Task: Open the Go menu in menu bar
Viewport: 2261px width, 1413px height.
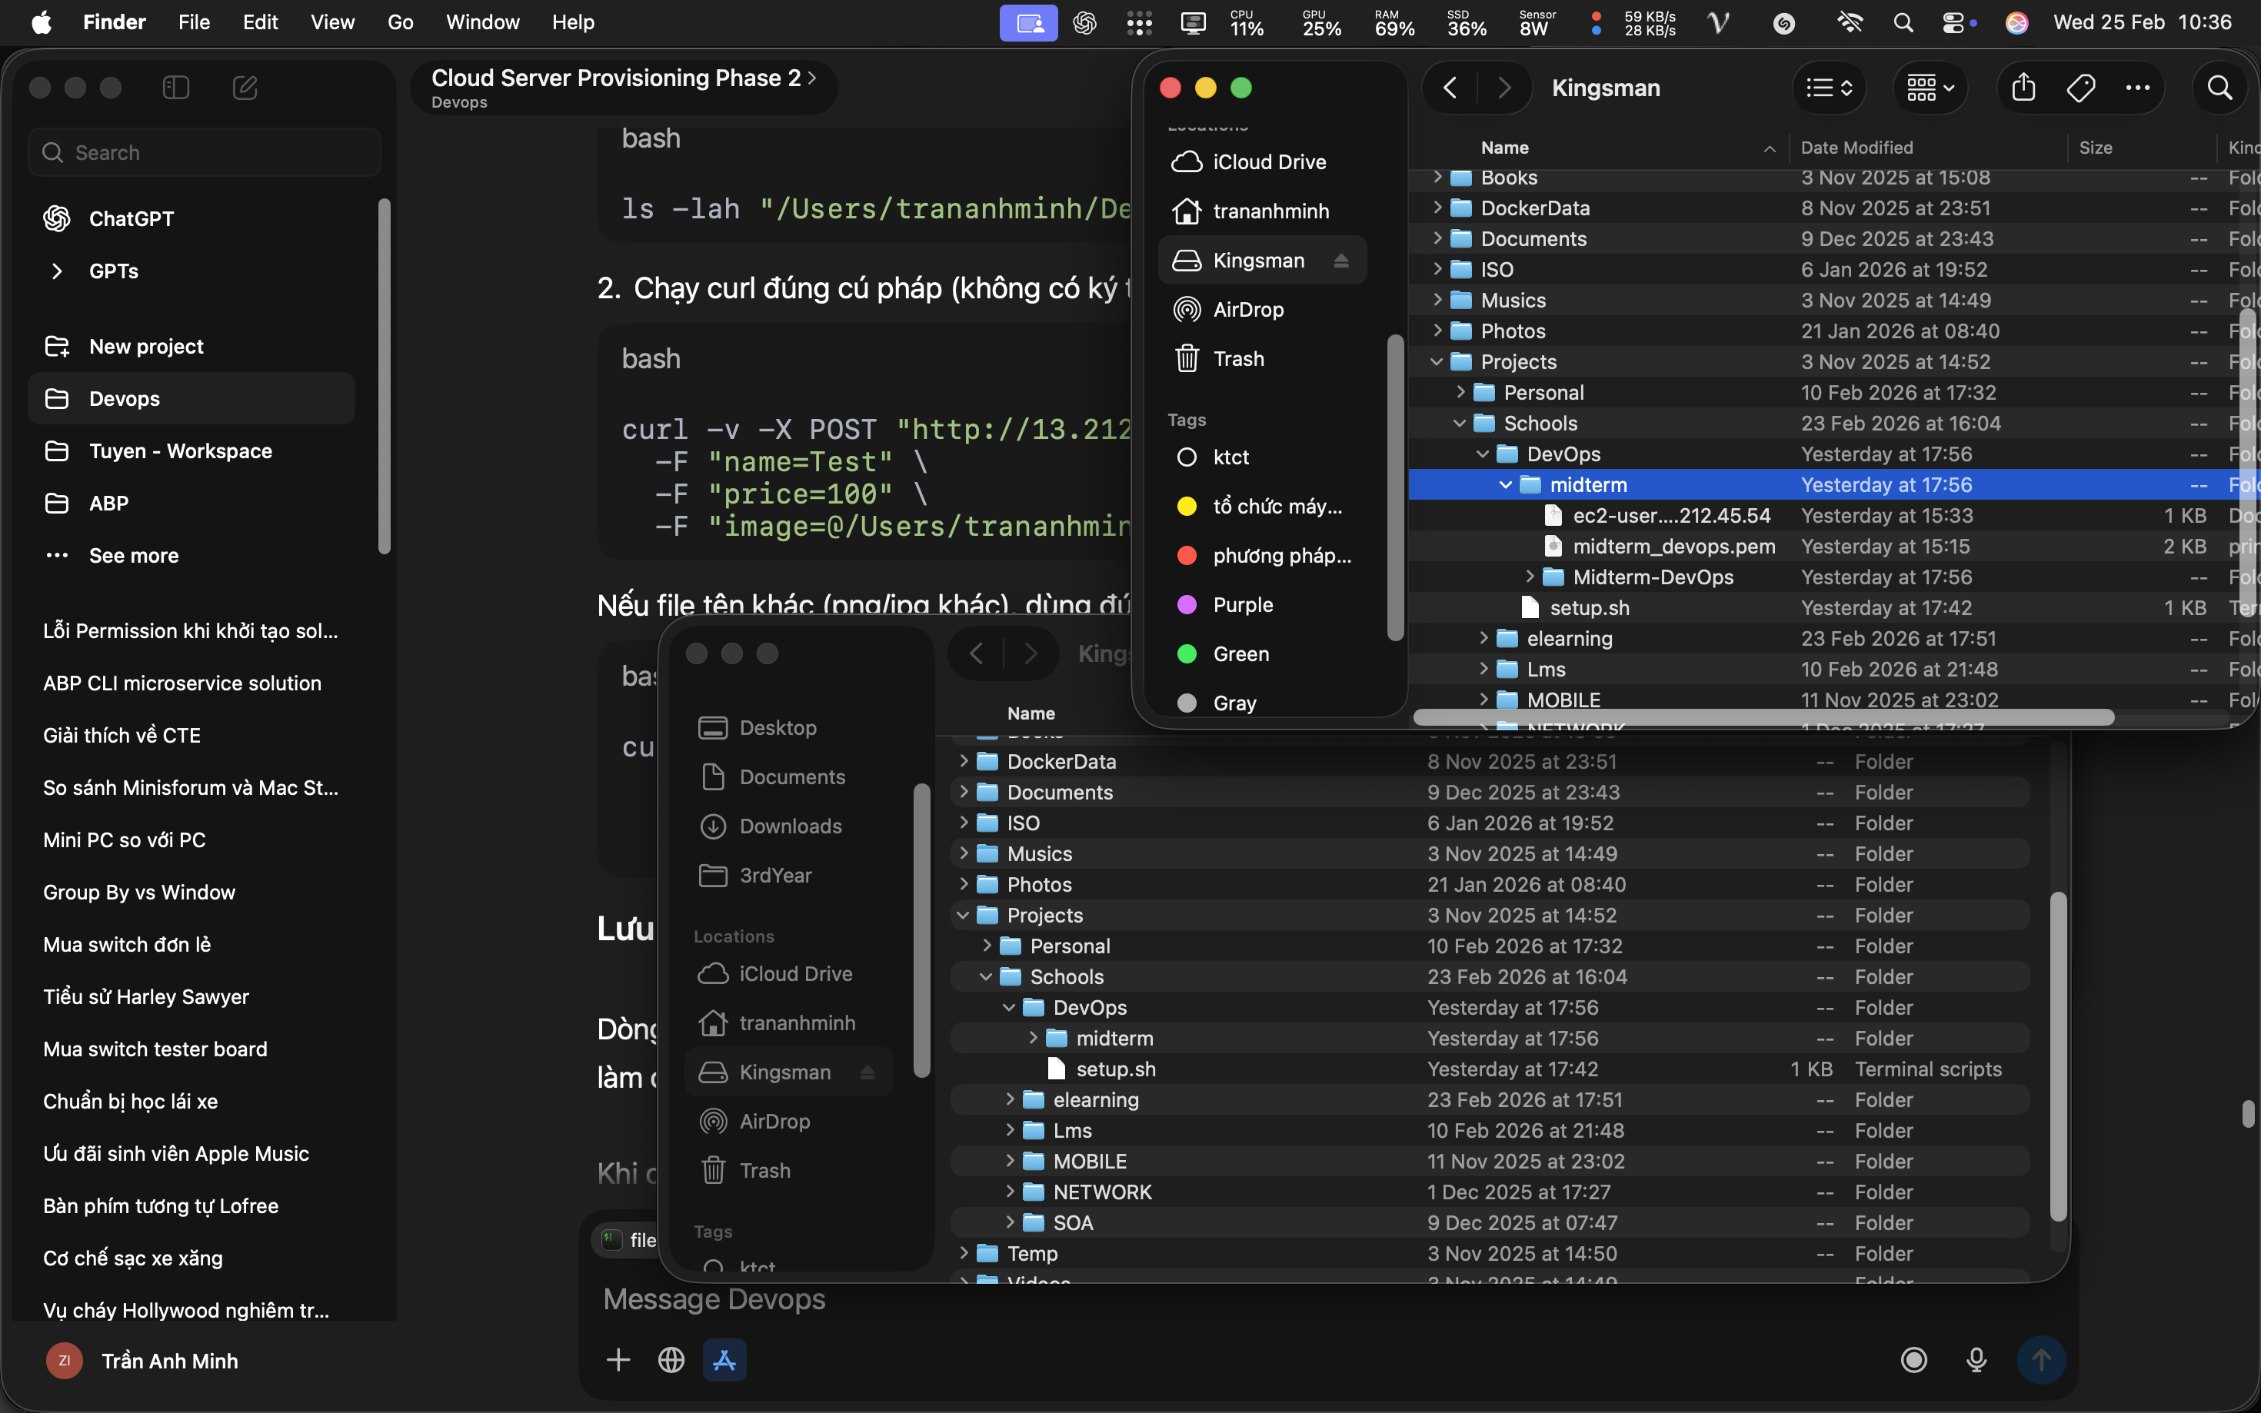Action: tap(400, 22)
